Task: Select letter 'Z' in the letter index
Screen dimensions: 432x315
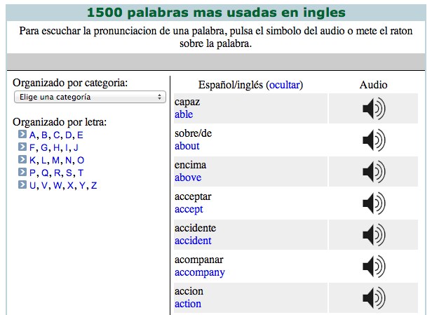Action: pos(94,185)
